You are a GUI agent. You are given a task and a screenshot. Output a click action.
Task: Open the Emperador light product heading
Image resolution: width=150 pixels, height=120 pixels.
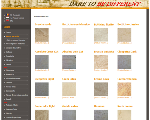pos(45,106)
